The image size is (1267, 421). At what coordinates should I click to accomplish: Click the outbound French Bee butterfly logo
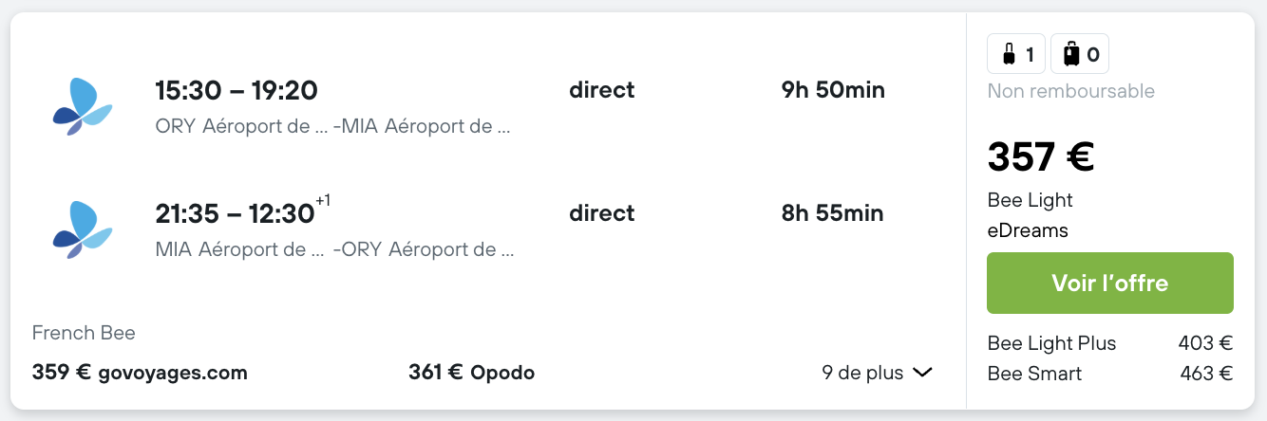click(83, 106)
